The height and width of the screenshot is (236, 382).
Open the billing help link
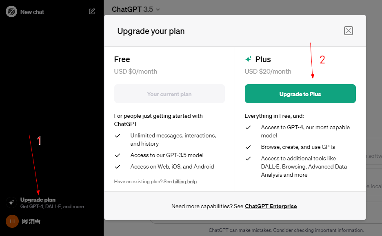(x=184, y=182)
